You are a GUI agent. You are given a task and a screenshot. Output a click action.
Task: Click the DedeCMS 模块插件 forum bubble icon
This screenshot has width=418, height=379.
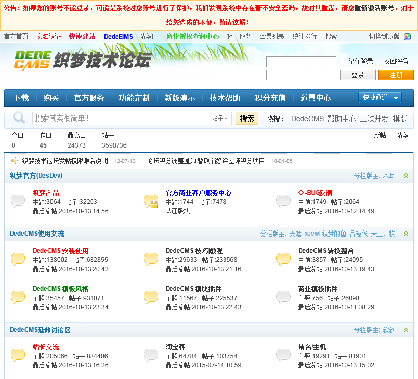pyautogui.click(x=151, y=298)
